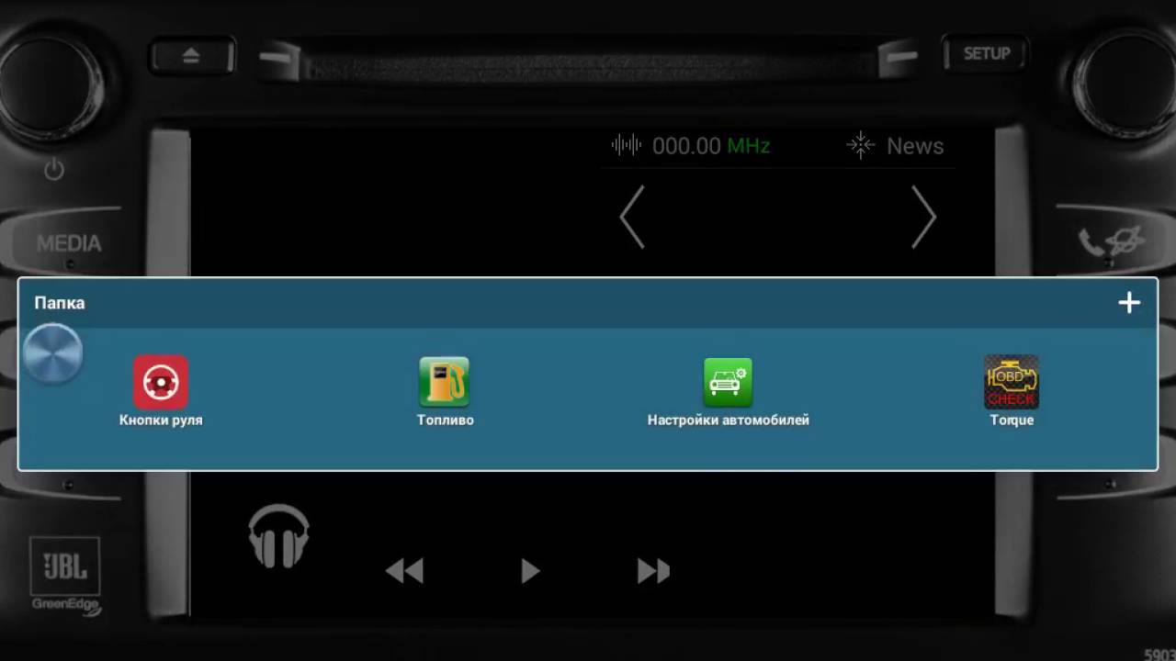
Task: Open the News widget label
Action: coord(915,146)
